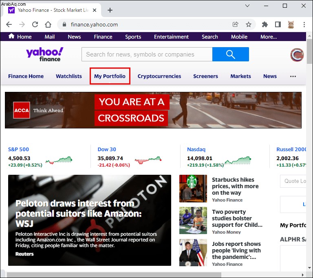Select the Screeners tab
The height and width of the screenshot is (278, 313).
[x=205, y=76]
